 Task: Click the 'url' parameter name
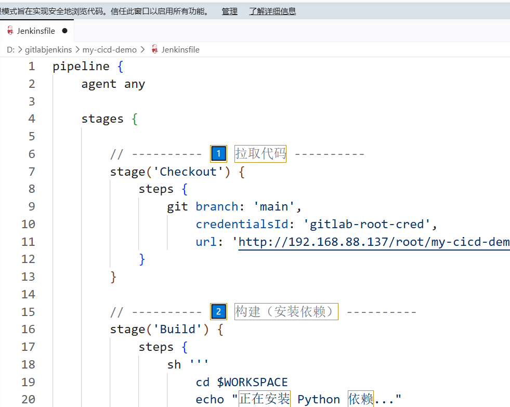point(206,242)
